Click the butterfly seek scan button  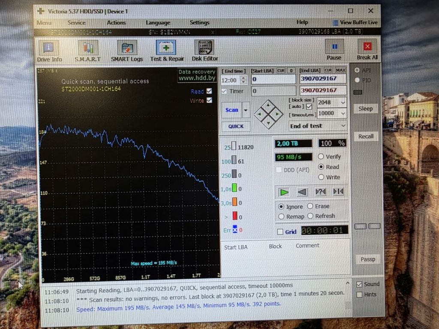pos(338,191)
